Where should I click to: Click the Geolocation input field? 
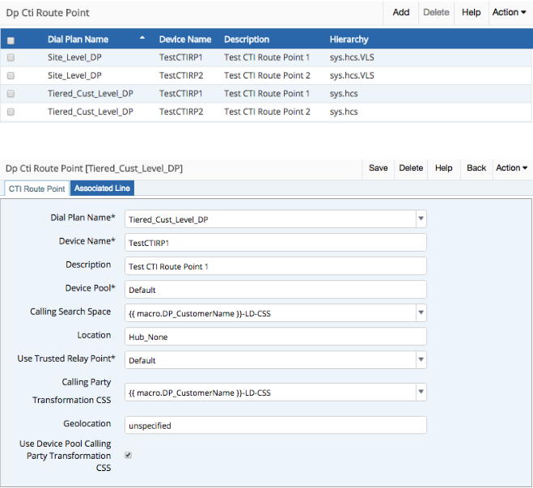[275, 425]
